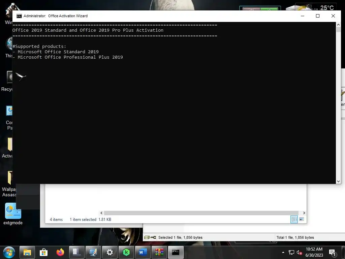Viewport: 345px width, 259px height.
Task: Launch Microsoft Store from the taskbar
Action: (x=43, y=252)
